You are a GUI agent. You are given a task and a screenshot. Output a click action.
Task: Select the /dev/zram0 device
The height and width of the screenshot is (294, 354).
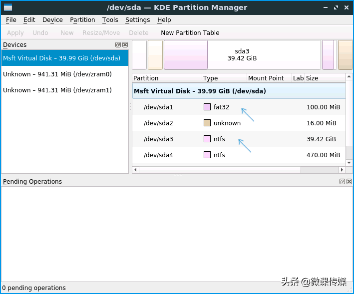coord(65,74)
